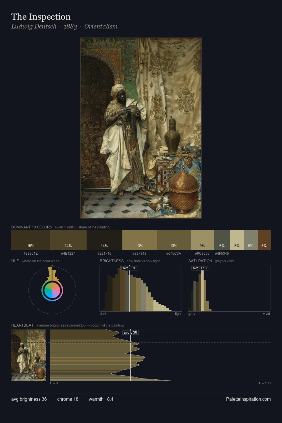
Task: Click the "dark" axis label
Action: point(103,314)
